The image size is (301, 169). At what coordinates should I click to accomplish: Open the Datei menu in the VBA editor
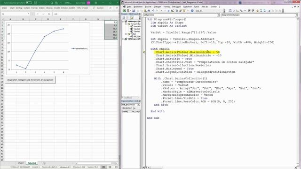[129, 7]
